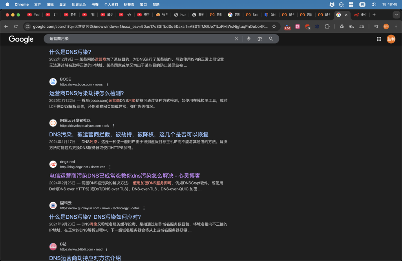Open the macOS Control Center icon
Screen dimensions: 402x261
tap(374, 4)
